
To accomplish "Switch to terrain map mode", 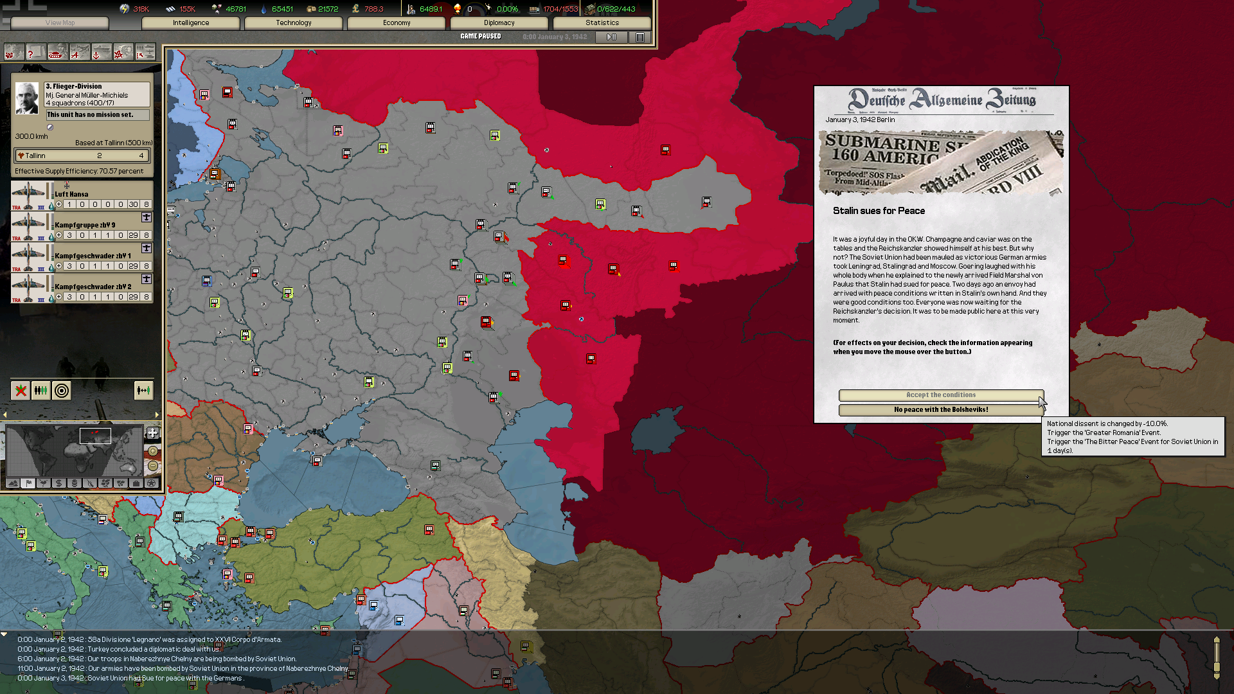I will tap(13, 483).
